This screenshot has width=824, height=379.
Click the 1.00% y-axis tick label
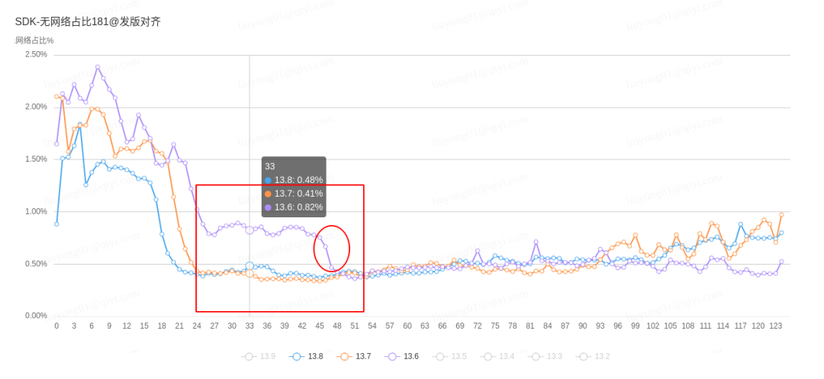point(37,211)
